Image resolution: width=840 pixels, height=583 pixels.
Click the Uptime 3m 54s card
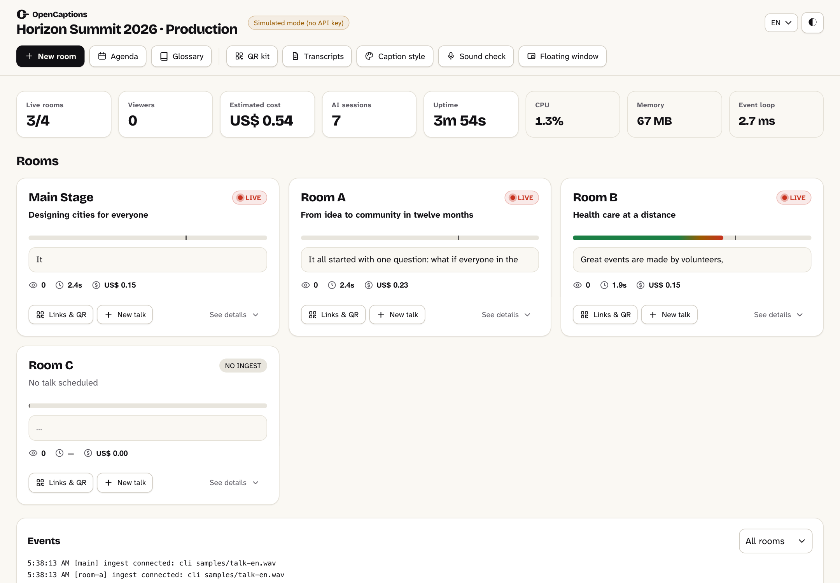click(471, 114)
